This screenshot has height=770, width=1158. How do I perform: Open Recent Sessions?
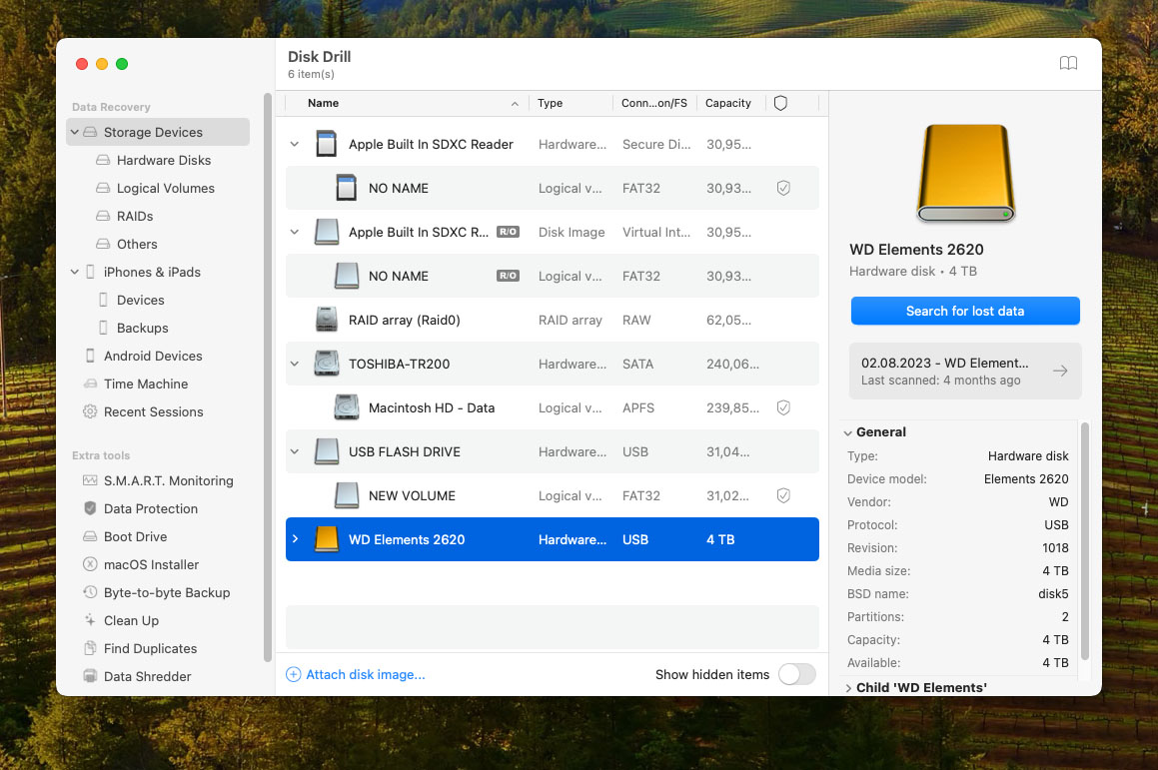[154, 411]
